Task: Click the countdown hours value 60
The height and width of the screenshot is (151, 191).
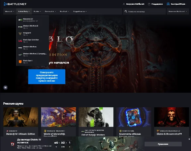Action: point(56,143)
